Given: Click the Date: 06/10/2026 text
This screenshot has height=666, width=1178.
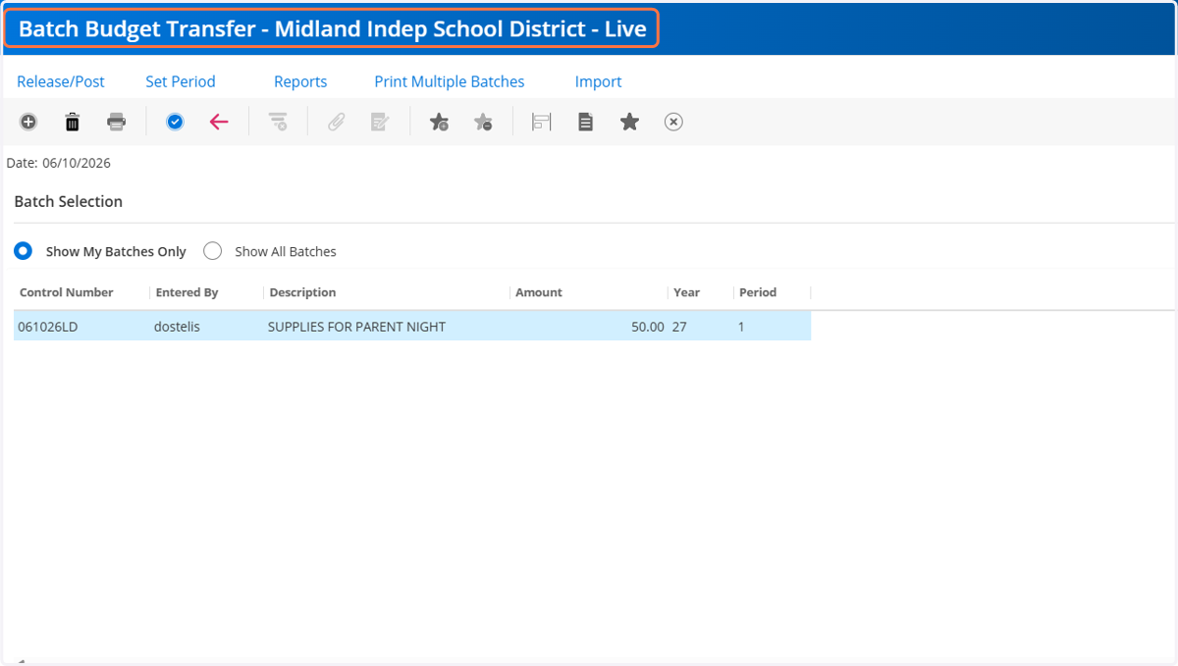Looking at the screenshot, I should pos(59,163).
